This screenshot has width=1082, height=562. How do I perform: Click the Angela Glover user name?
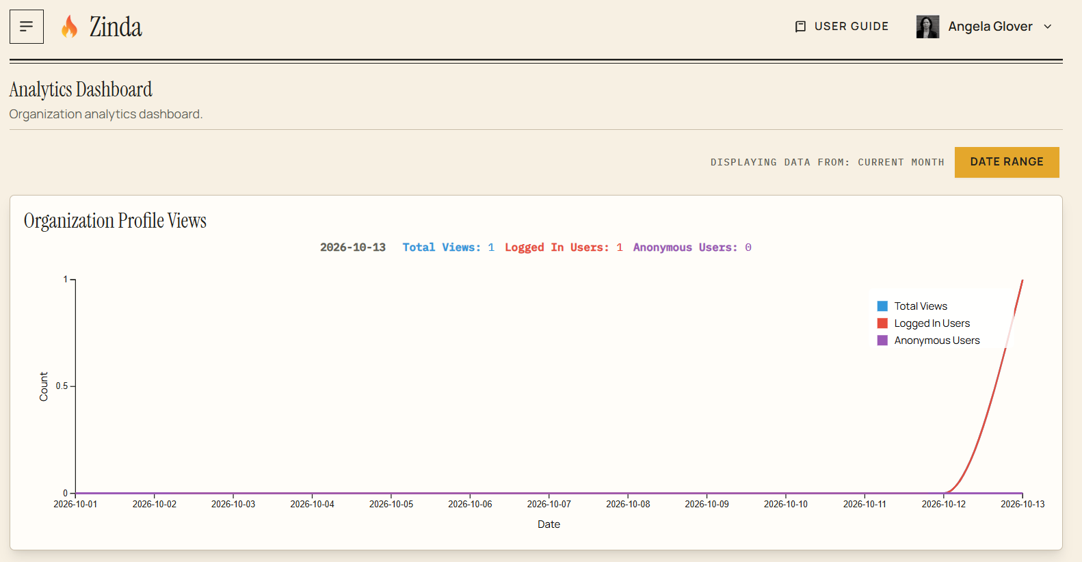point(990,27)
